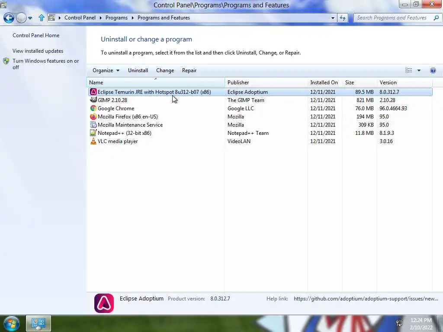Sort by the Name column header
This screenshot has height=332, width=443.
(x=156, y=83)
